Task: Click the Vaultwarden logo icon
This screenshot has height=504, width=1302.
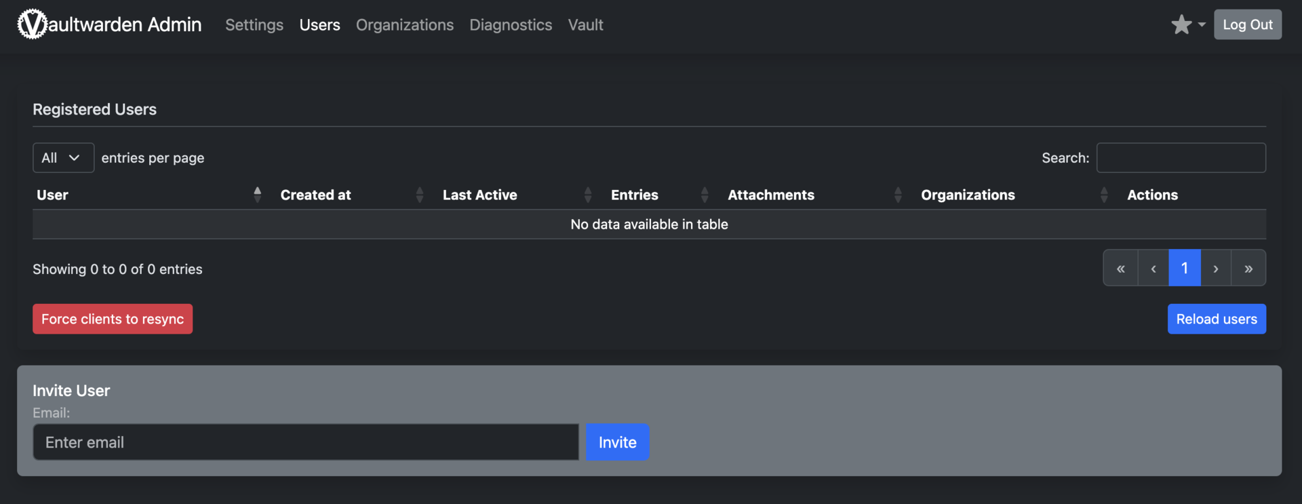Action: (32, 24)
